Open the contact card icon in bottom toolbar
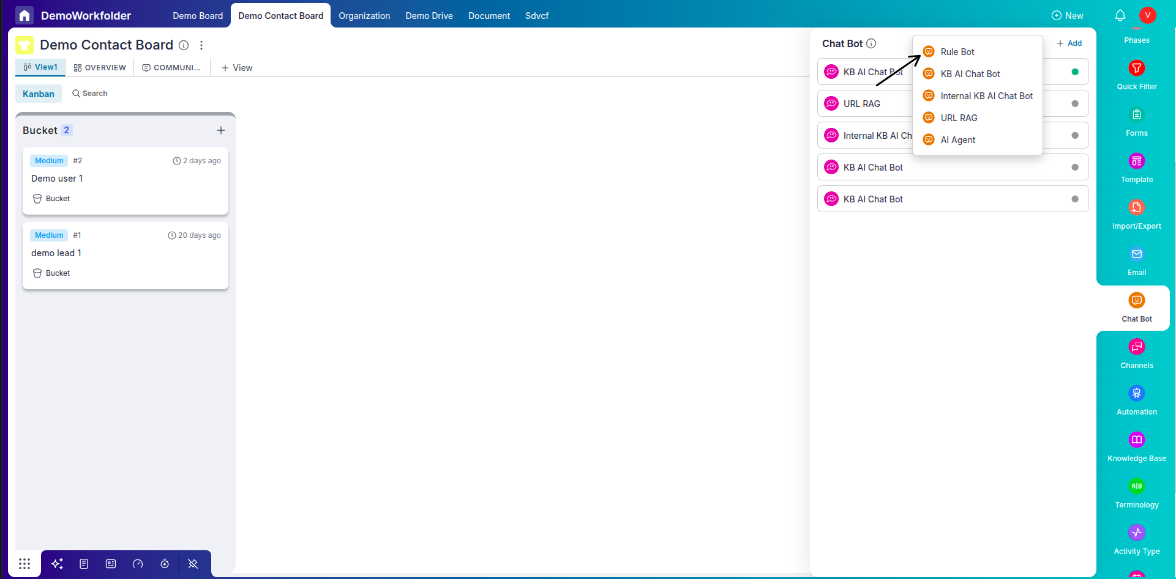The height and width of the screenshot is (579, 1176). [111, 564]
